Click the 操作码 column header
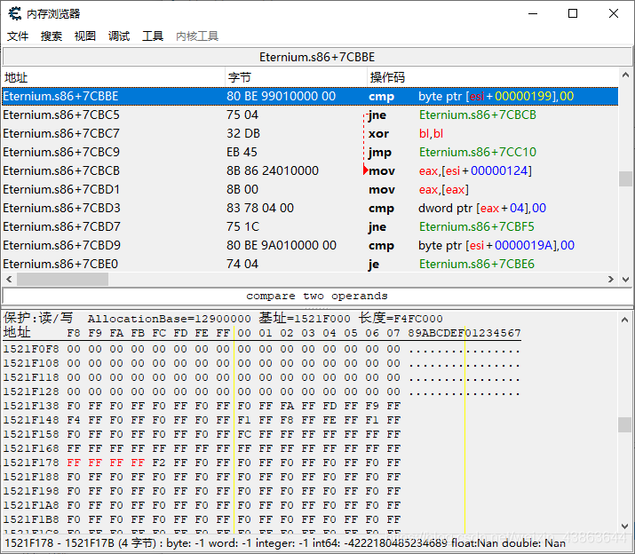 pyautogui.click(x=492, y=77)
